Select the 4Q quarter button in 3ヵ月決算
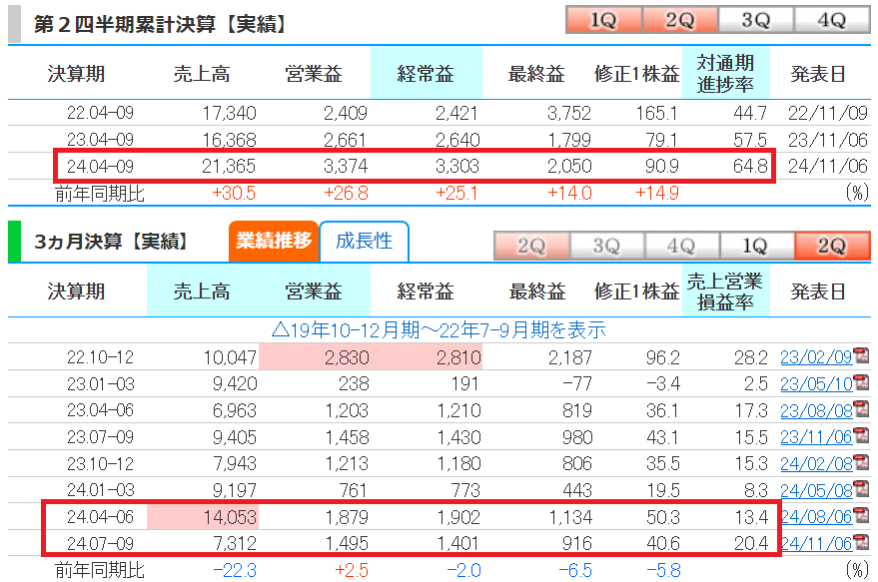This screenshot has width=878, height=582. (x=681, y=246)
